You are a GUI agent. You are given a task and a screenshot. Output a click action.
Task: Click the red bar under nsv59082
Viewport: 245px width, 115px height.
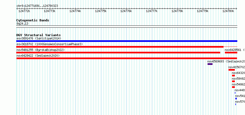pyautogui.click(x=233, y=81)
